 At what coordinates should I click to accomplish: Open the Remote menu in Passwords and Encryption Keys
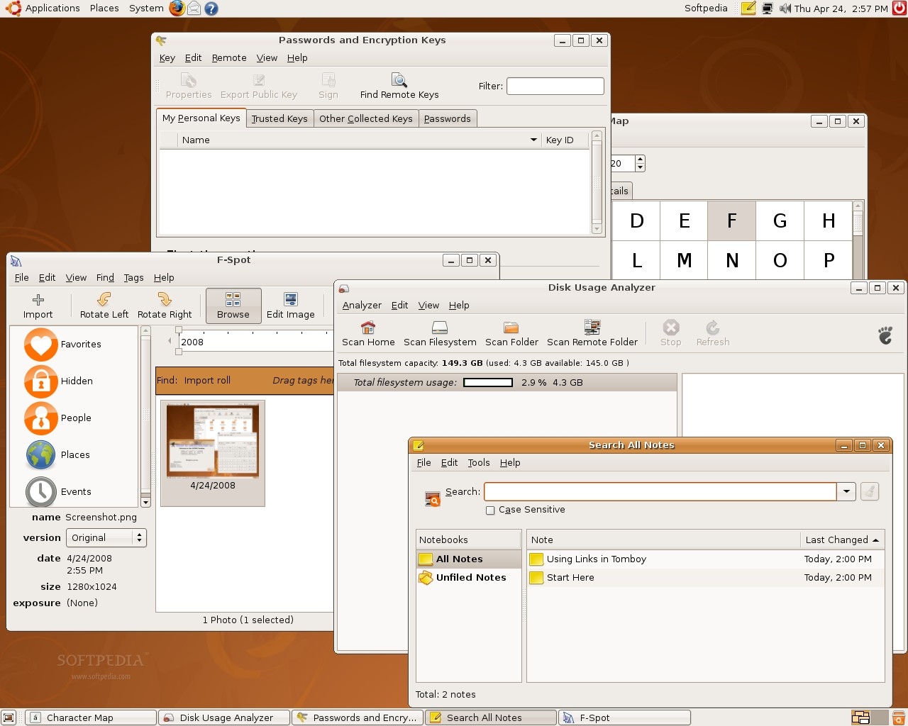pos(229,58)
